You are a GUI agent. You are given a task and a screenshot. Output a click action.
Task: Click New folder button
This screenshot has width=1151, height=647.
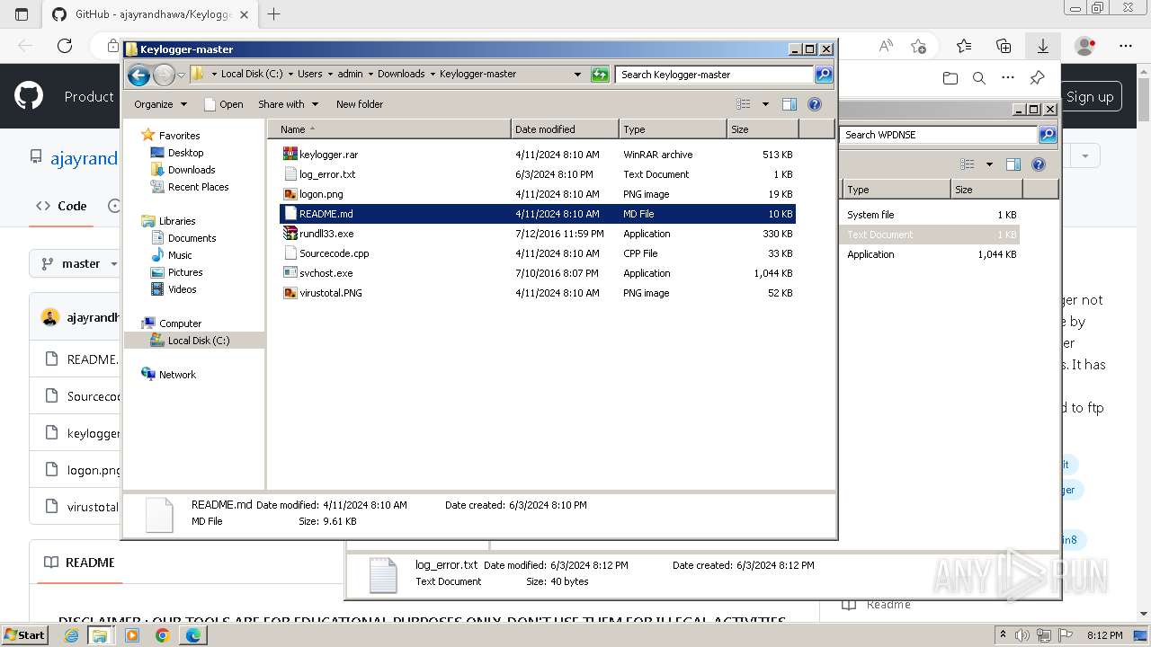pos(360,104)
